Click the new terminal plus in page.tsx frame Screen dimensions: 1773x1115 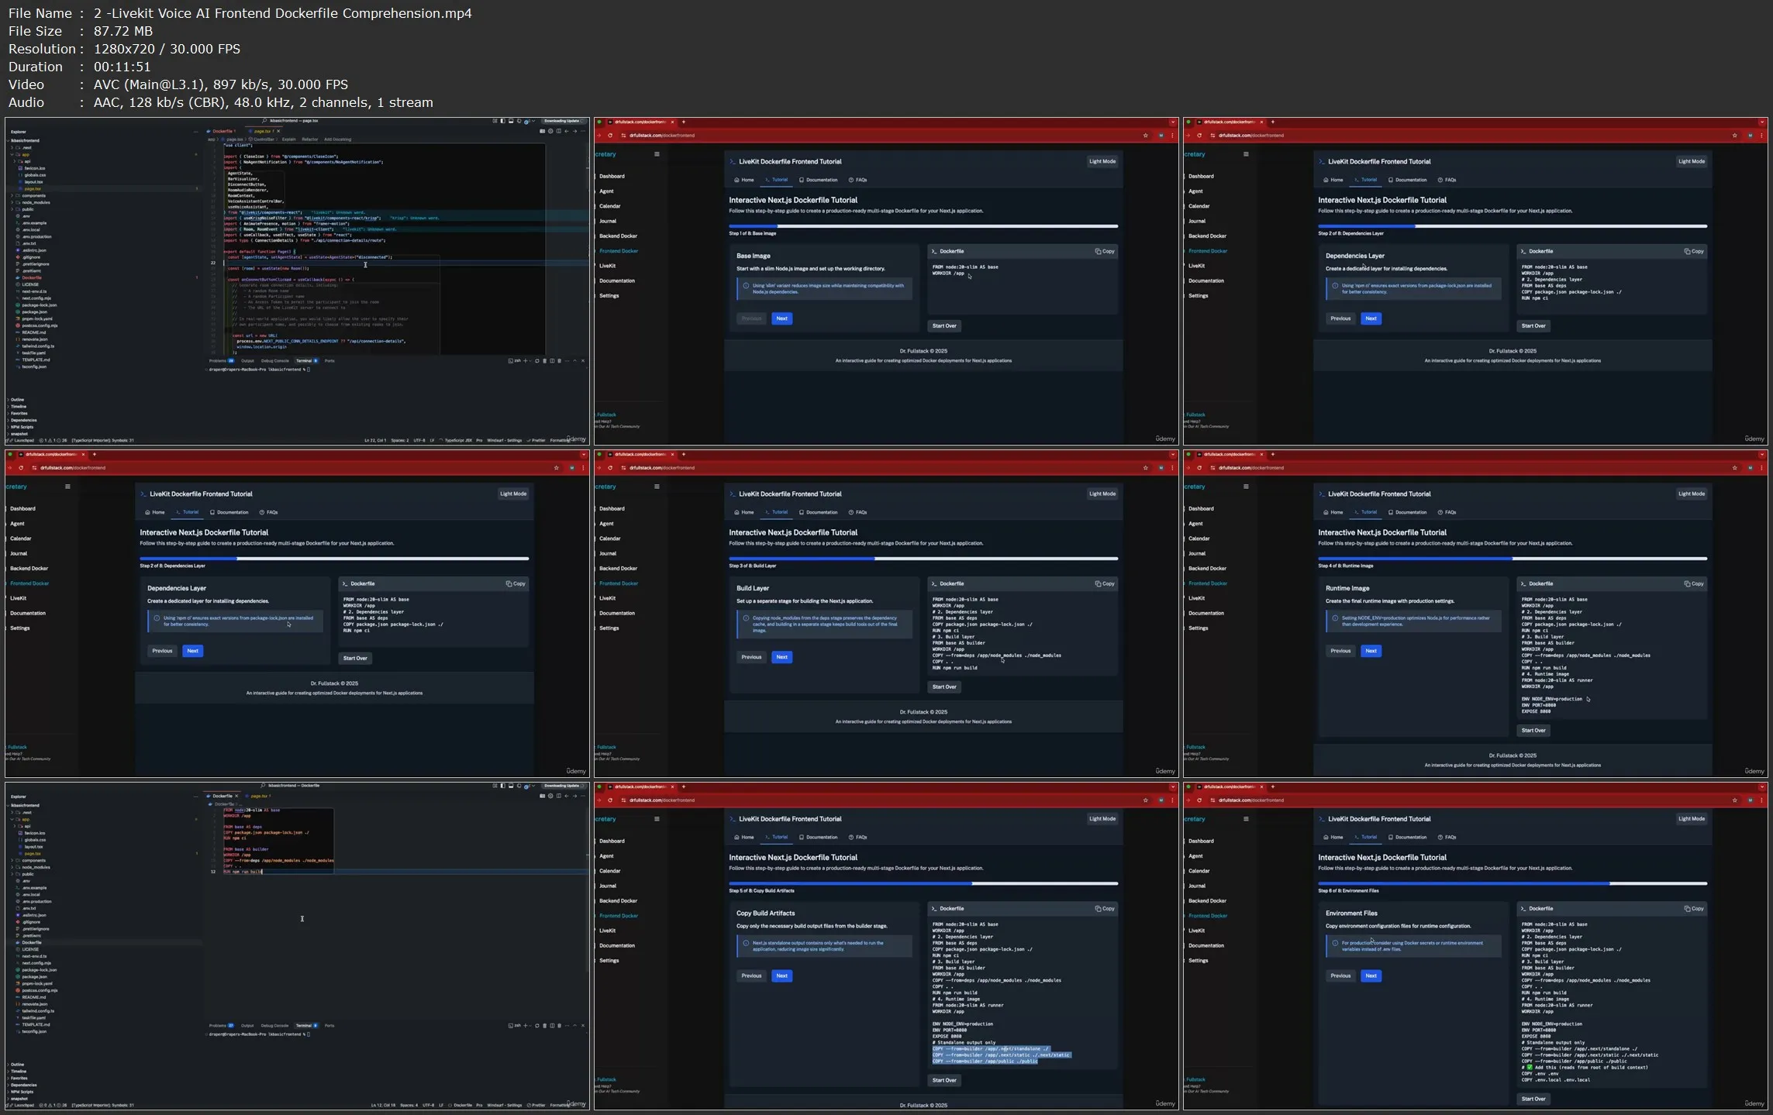[525, 360]
